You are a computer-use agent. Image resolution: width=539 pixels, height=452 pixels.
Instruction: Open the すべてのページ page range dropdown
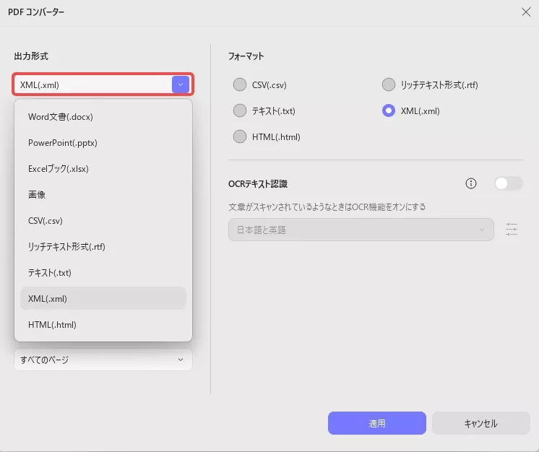coord(103,360)
